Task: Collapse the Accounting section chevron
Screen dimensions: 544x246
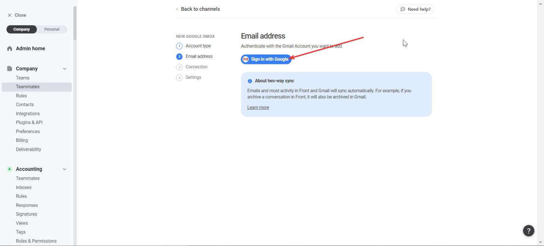Action: coord(65,169)
